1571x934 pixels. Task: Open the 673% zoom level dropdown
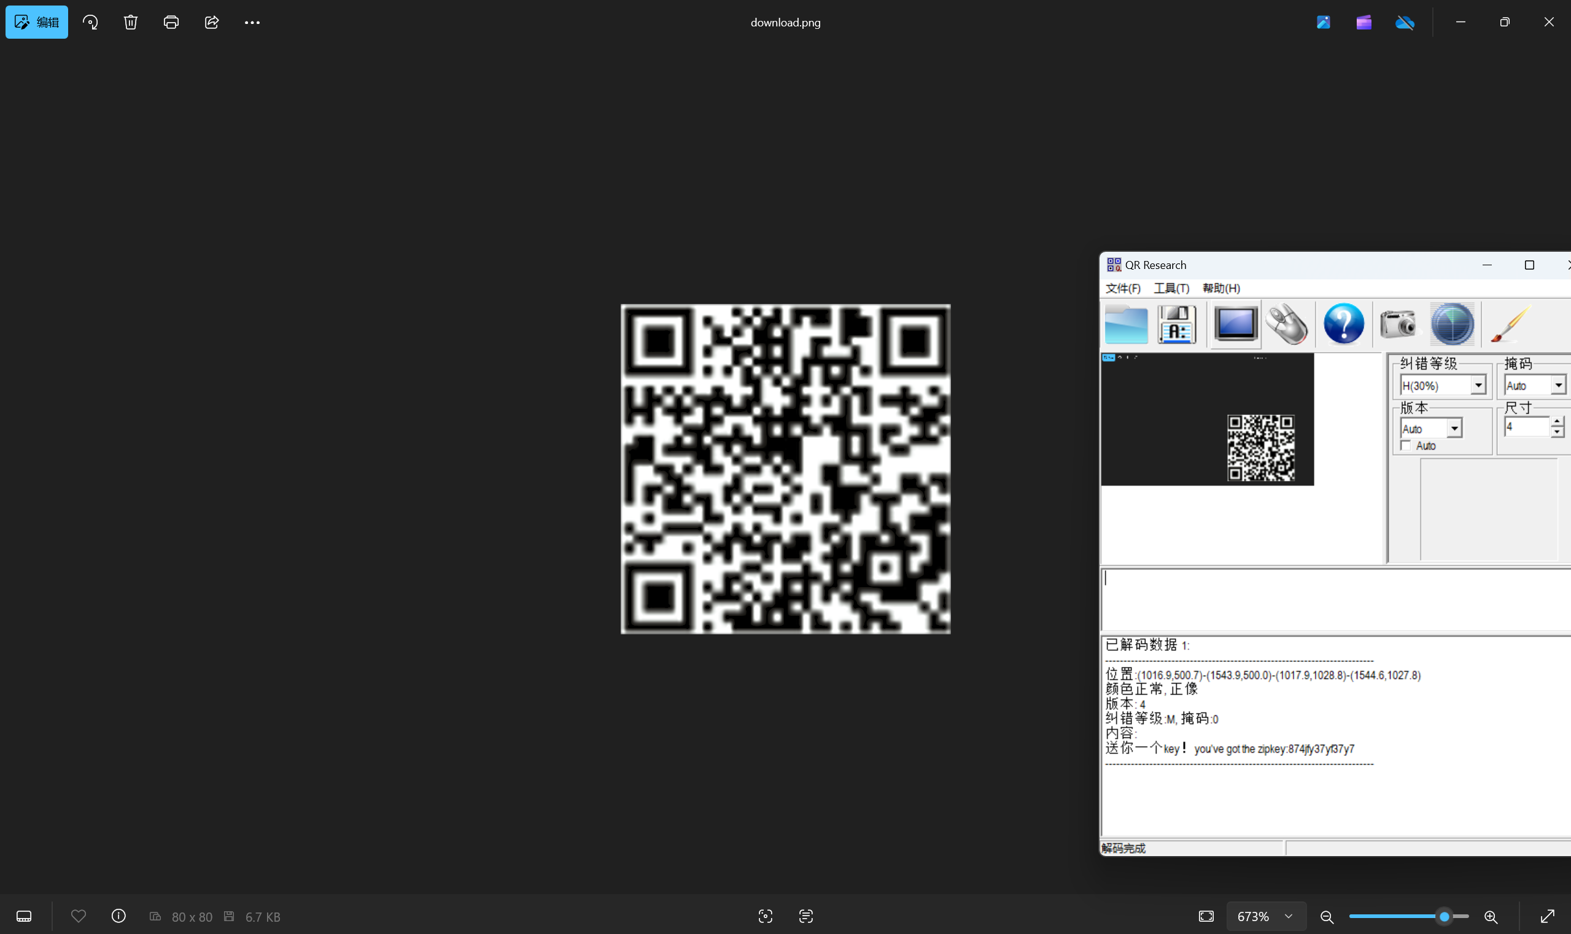click(1265, 916)
